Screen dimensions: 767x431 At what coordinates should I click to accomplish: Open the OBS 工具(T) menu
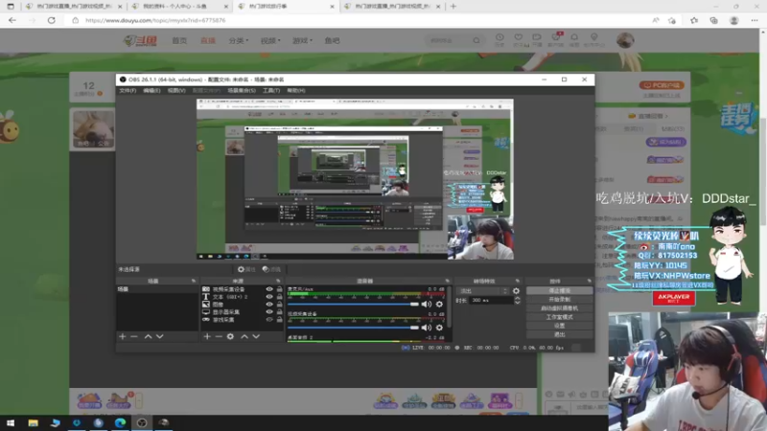point(271,90)
